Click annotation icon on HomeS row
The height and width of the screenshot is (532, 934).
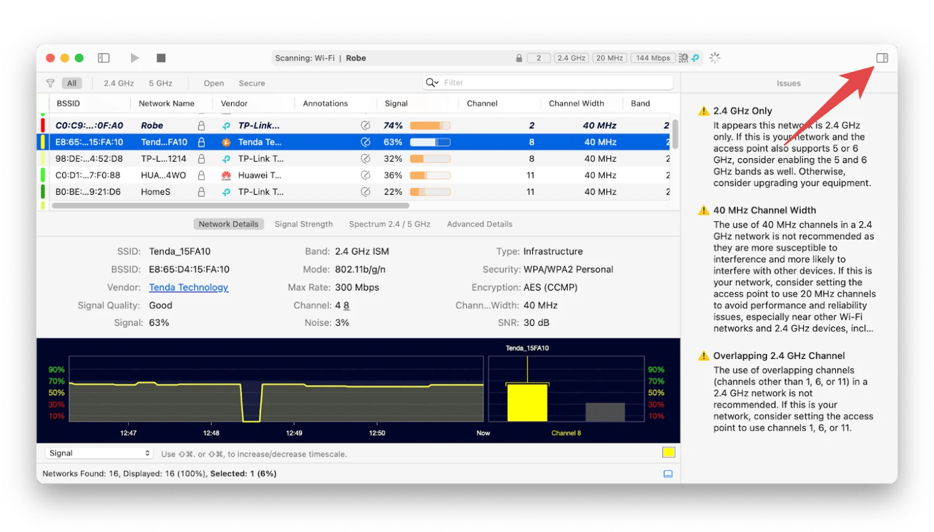pos(365,192)
